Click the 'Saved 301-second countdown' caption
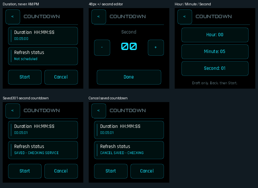Image resolution: width=258 pixels, height=188 pixels. coord(26,98)
